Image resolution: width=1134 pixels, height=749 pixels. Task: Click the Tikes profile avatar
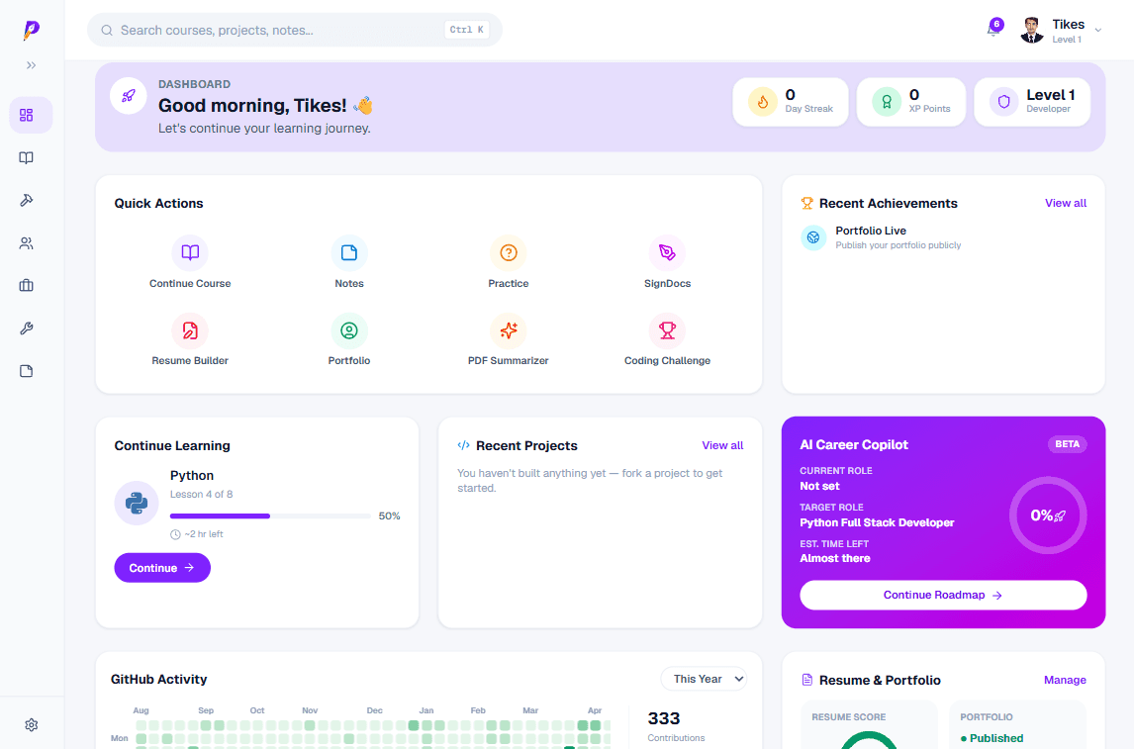1032,31
